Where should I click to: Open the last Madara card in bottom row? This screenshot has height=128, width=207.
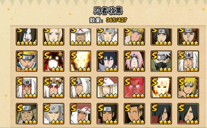(188, 114)
